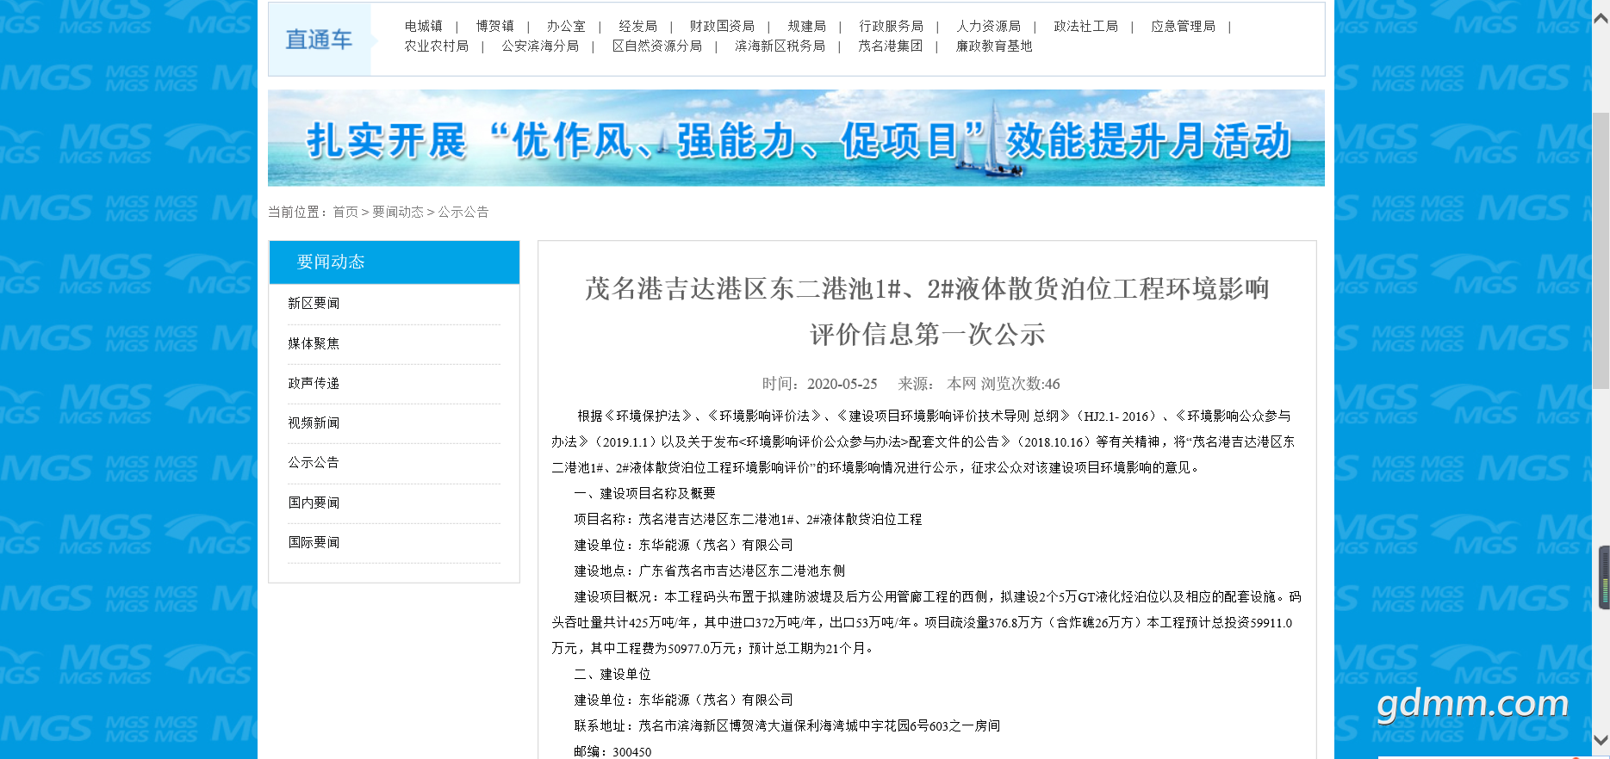Open 人力资源局 link
This screenshot has height=759, width=1610.
989,27
